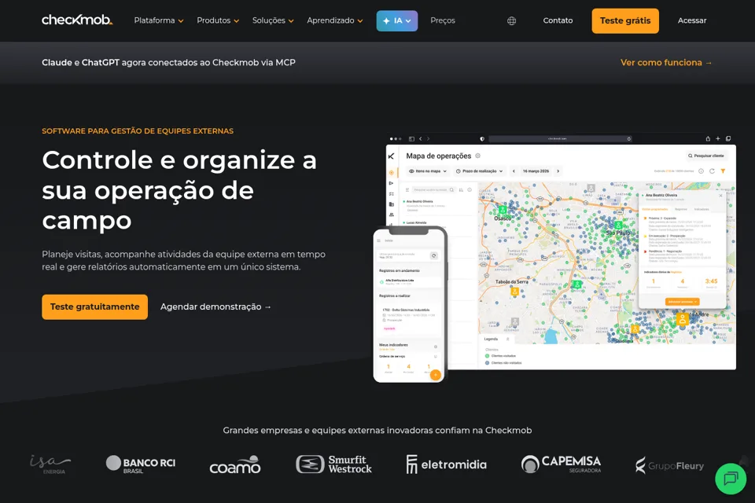Tap the orange plus button on phone
Image resolution: width=755 pixels, height=503 pixels.
point(435,374)
